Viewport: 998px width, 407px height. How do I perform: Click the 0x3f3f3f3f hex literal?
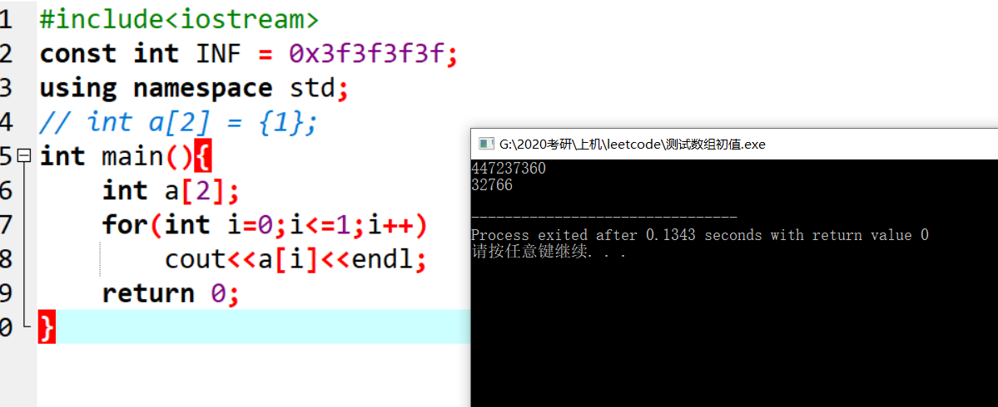pyautogui.click(x=366, y=54)
